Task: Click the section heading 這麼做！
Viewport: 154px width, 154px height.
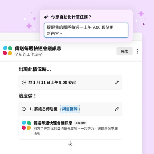Action: (x=27, y=96)
